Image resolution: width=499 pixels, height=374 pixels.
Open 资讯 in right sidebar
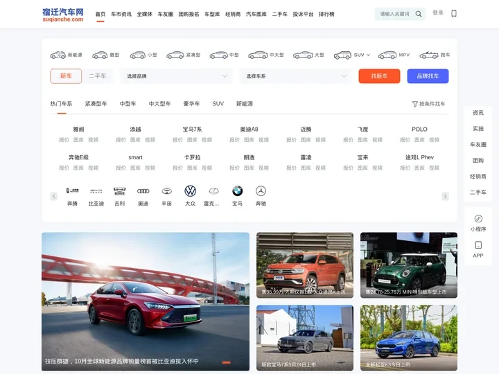coord(478,113)
